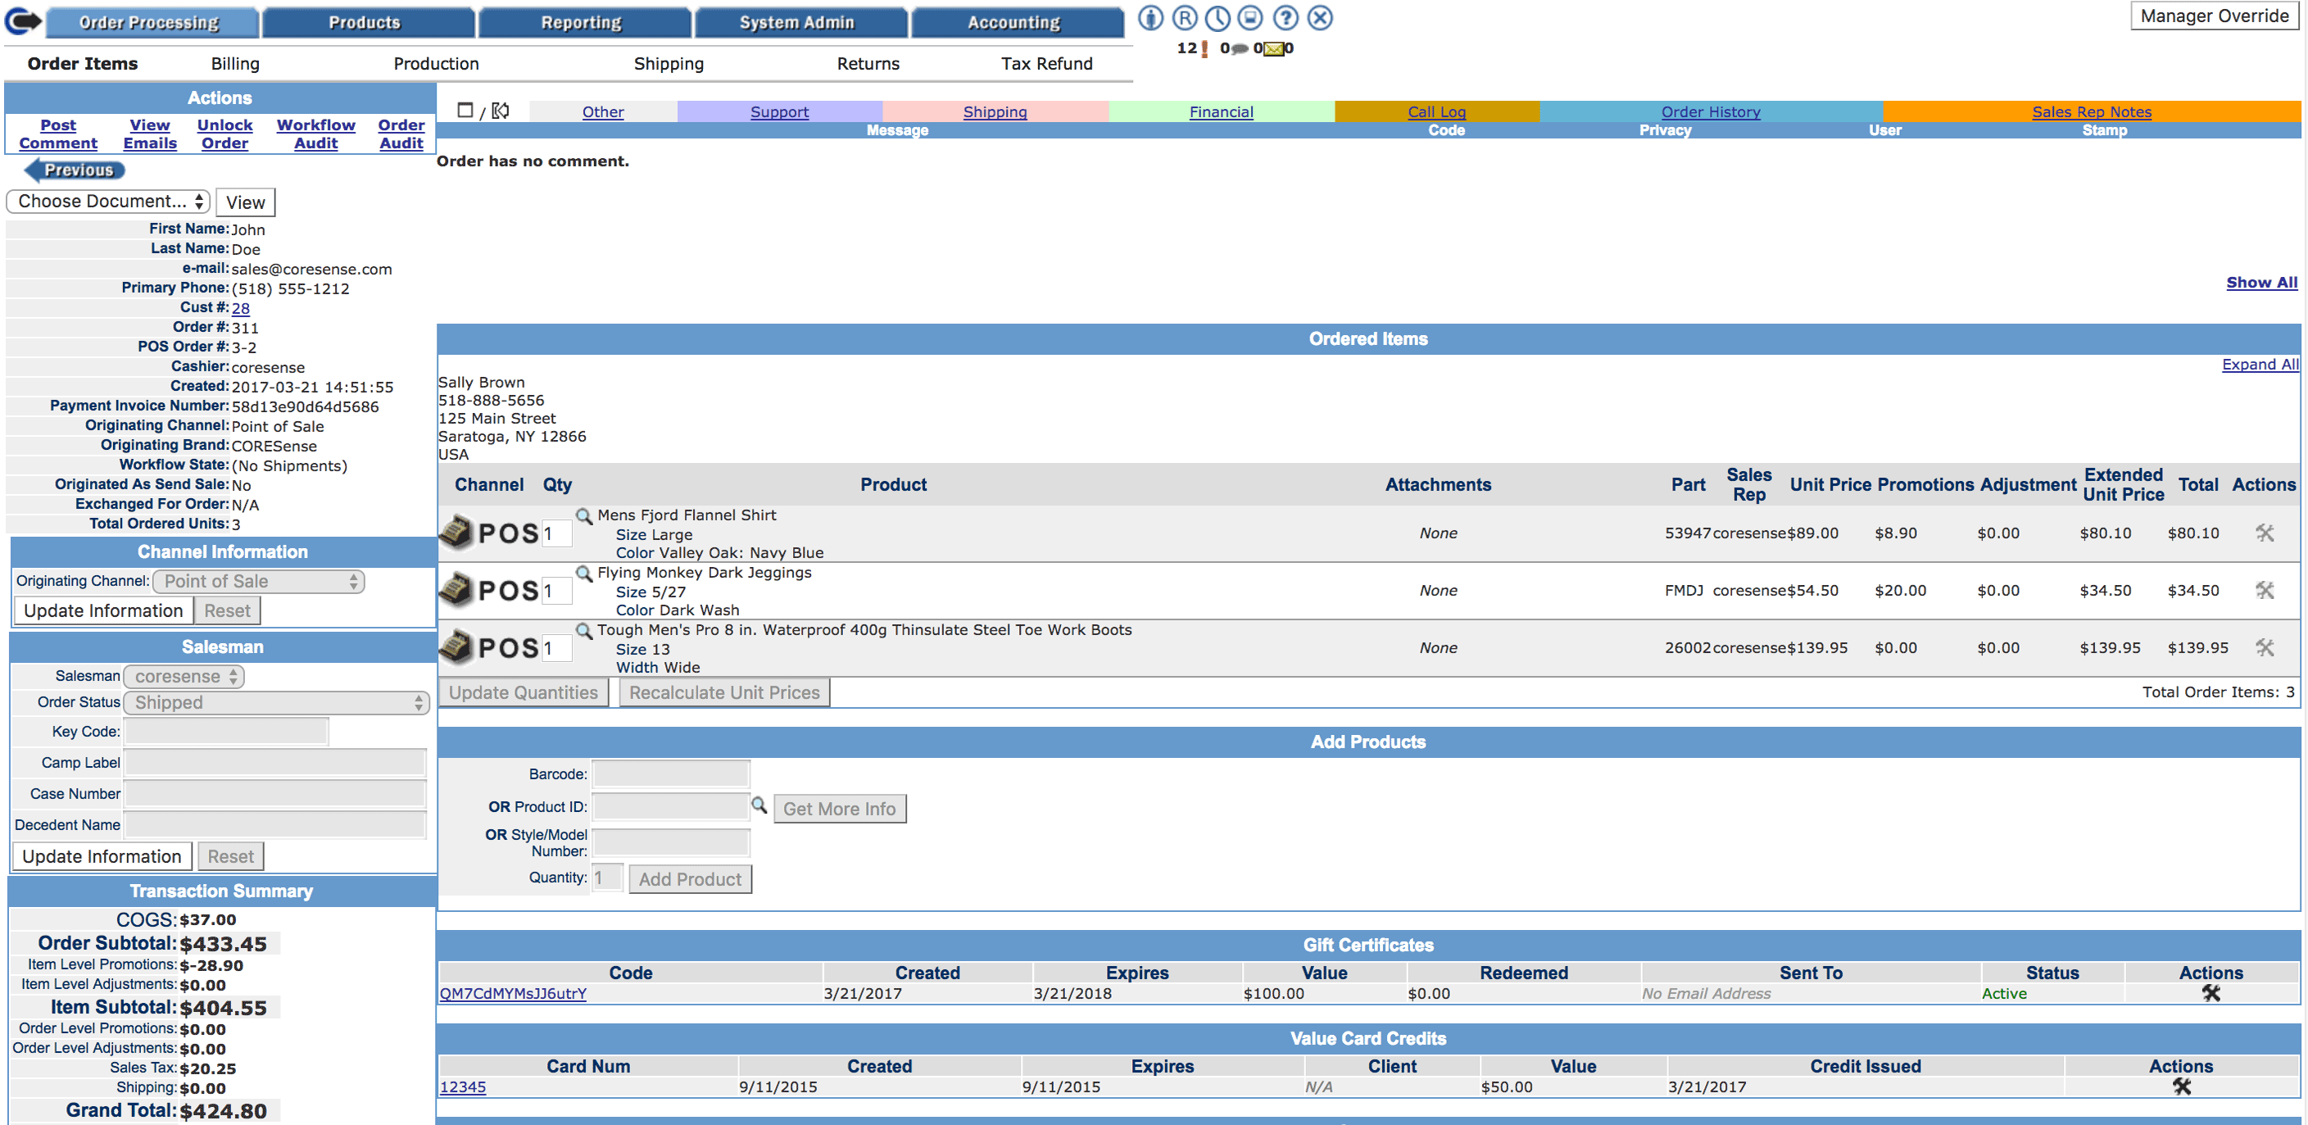Image resolution: width=2308 pixels, height=1125 pixels.
Task: Click the Unlock Order link
Action: 224,134
